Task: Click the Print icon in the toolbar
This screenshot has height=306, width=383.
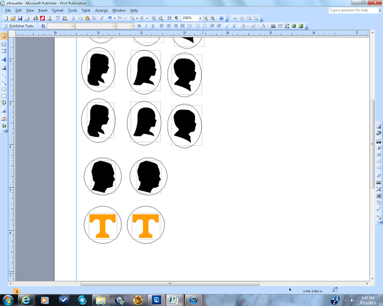Action: pyautogui.click(x=36, y=19)
